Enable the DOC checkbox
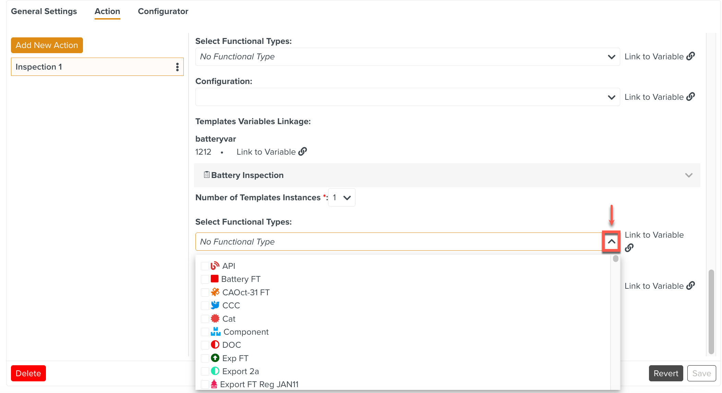The height and width of the screenshot is (393, 722). coord(205,345)
